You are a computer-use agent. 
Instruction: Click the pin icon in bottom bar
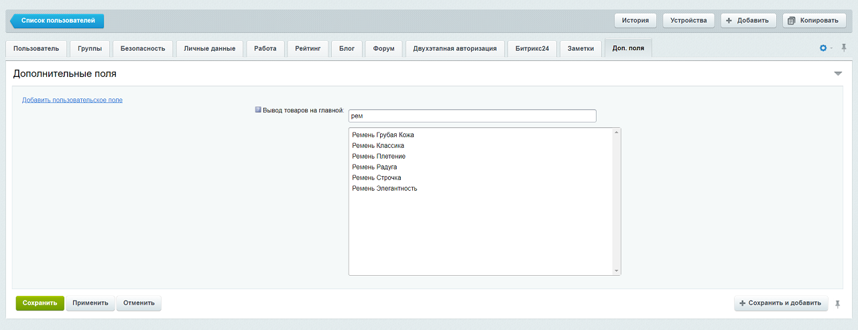pos(837,303)
